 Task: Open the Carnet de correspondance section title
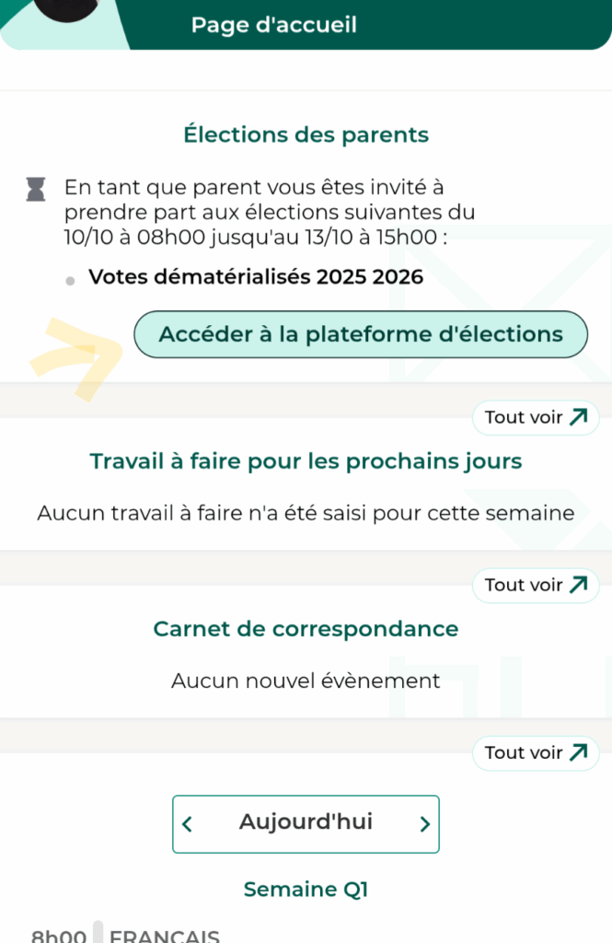306,629
